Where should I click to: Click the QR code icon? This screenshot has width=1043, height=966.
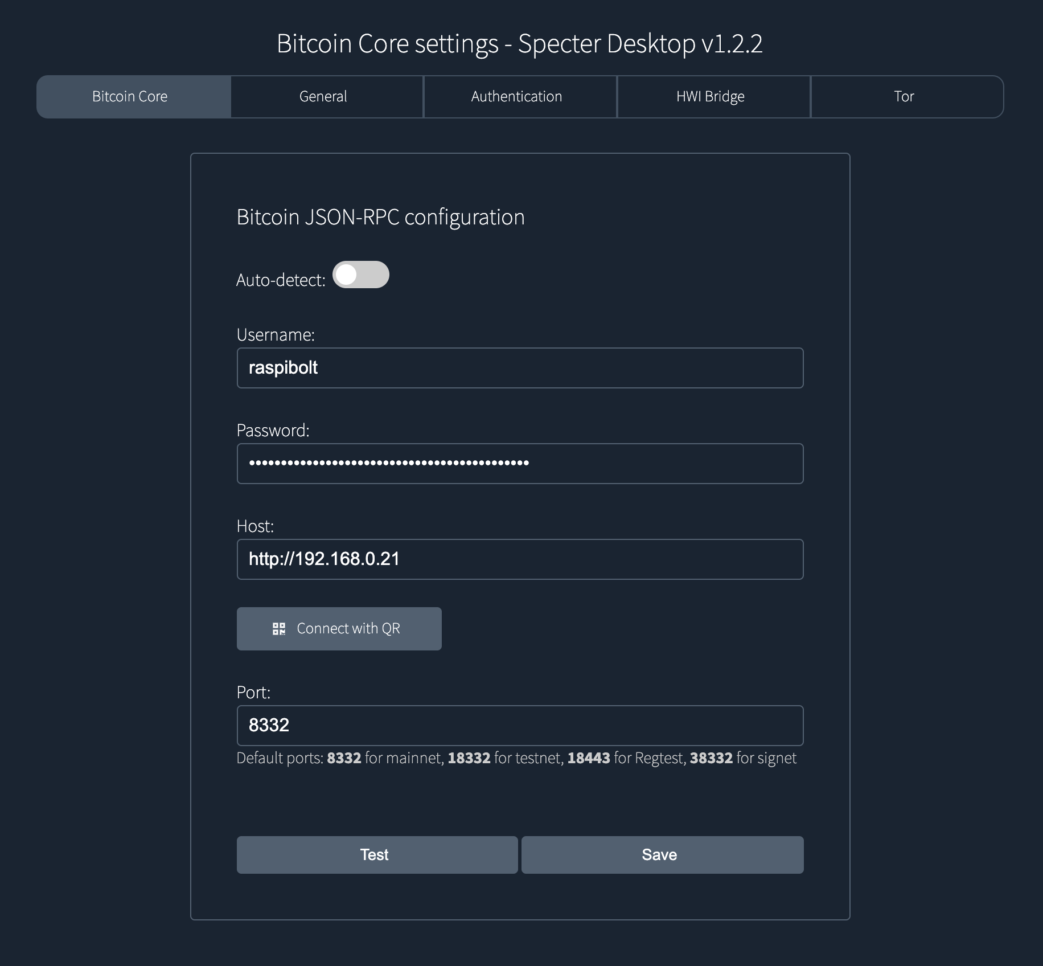coord(279,629)
